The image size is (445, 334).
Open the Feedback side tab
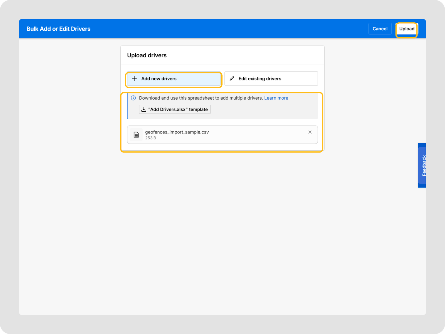pyautogui.click(x=422, y=165)
